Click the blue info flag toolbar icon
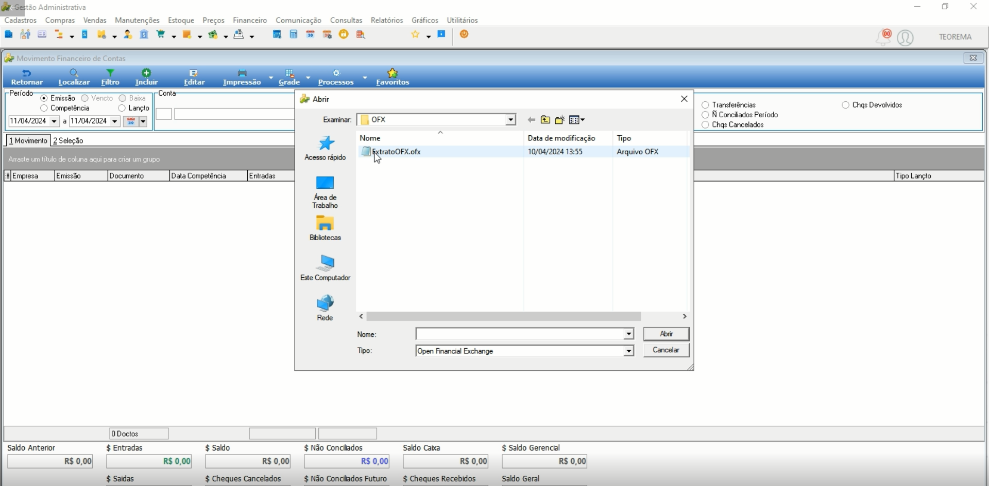The width and height of the screenshot is (989, 486). (441, 34)
